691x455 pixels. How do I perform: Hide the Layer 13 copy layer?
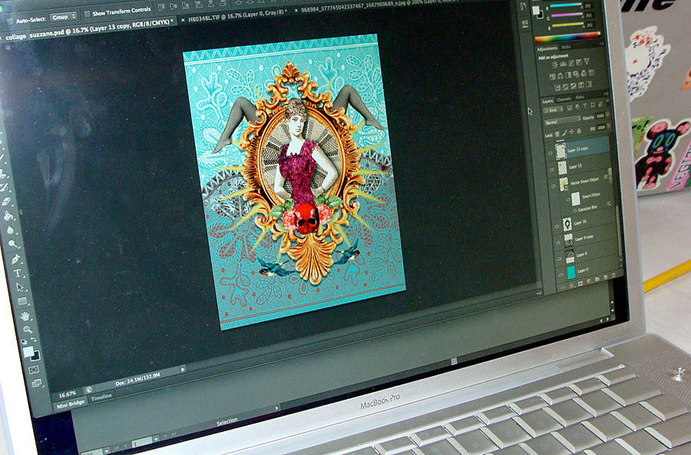coord(550,153)
